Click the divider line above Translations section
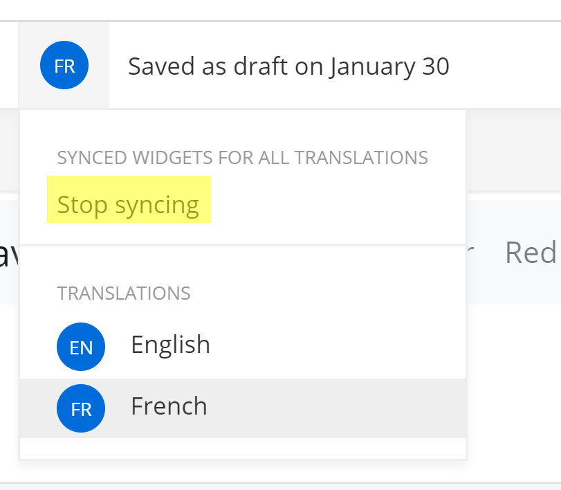The height and width of the screenshot is (490, 561). (243, 246)
